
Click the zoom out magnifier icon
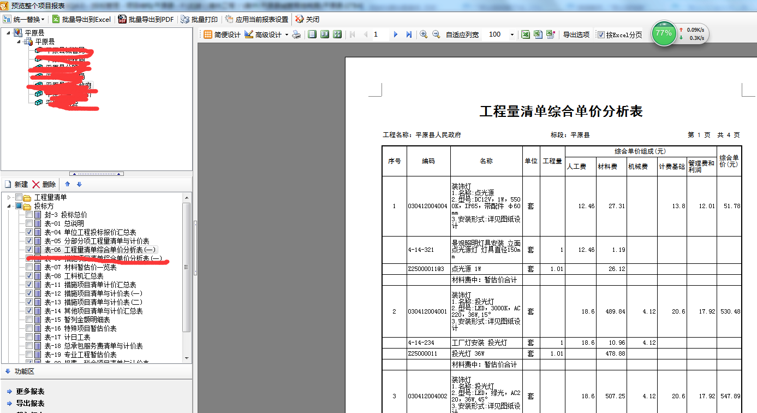click(436, 34)
